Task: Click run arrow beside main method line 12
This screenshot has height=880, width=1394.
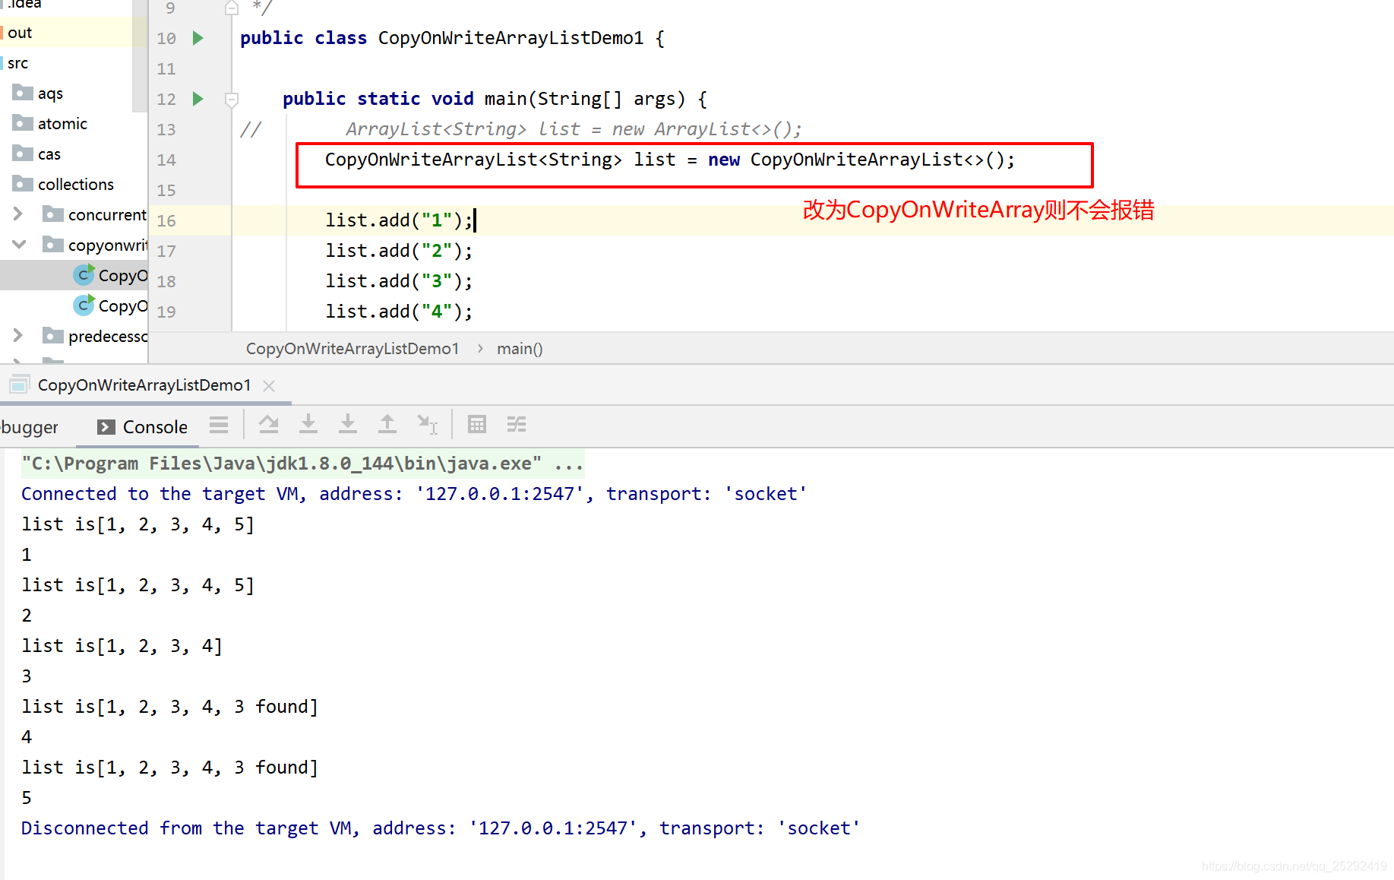Action: click(x=198, y=99)
